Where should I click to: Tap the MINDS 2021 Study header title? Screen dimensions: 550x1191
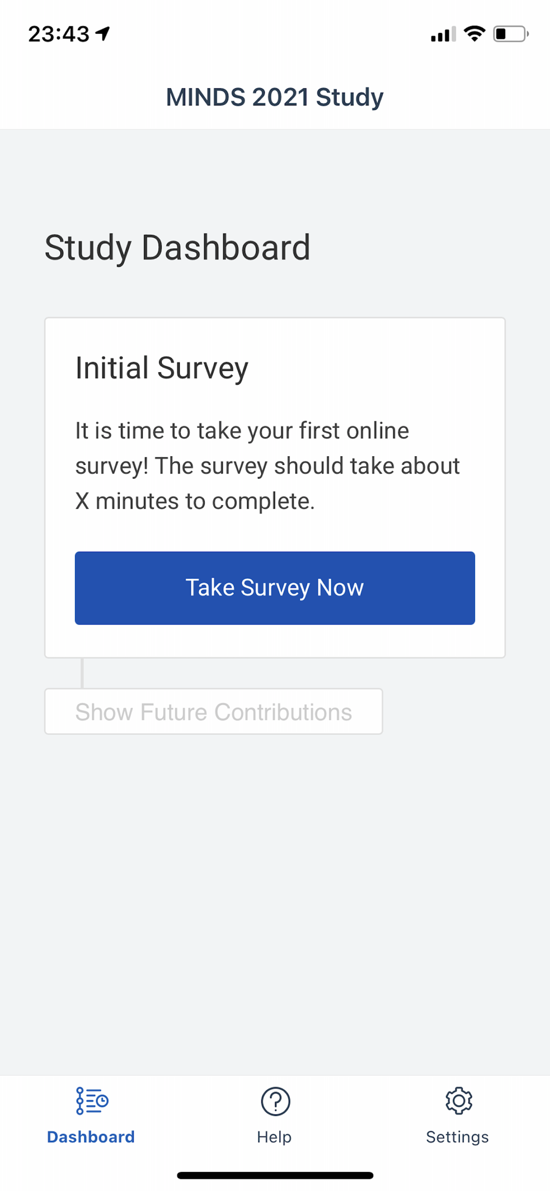pos(274,97)
